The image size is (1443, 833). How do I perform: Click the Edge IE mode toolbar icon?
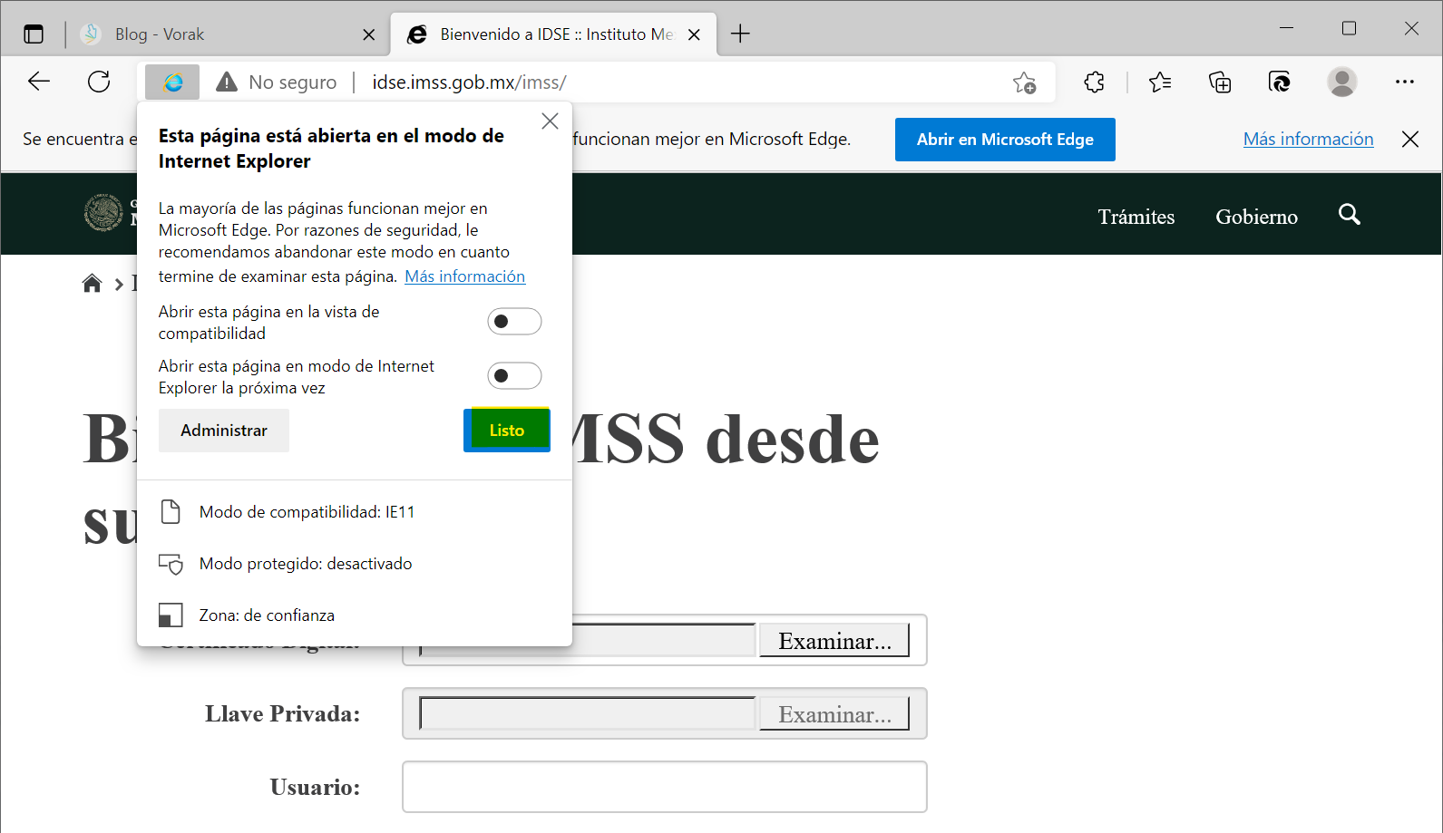(1280, 82)
